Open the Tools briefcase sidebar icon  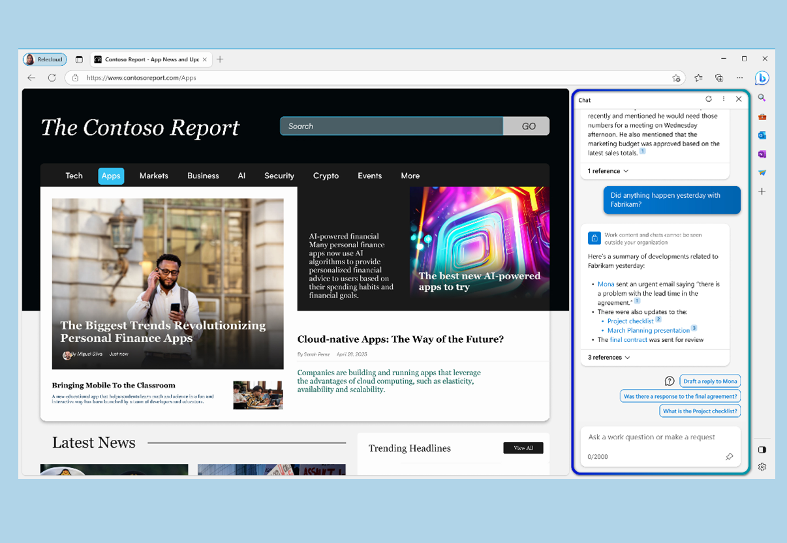(762, 117)
